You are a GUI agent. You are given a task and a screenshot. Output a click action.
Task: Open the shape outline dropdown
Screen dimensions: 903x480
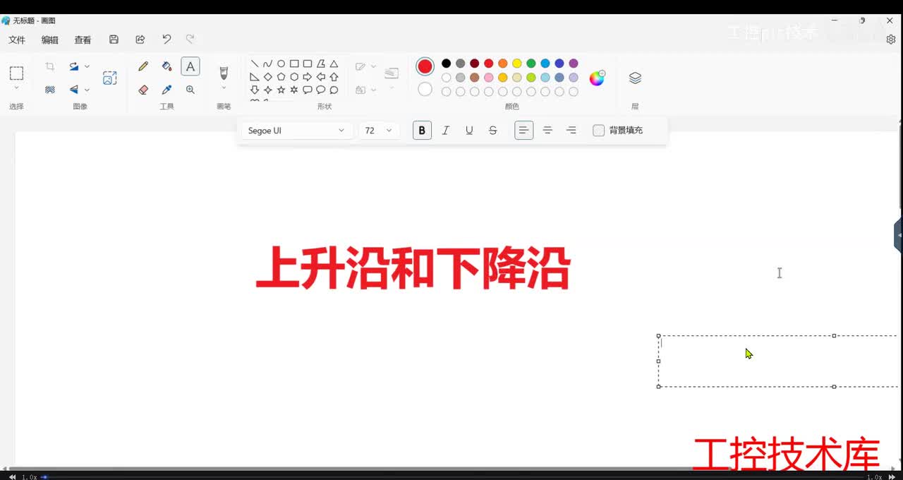click(x=365, y=66)
